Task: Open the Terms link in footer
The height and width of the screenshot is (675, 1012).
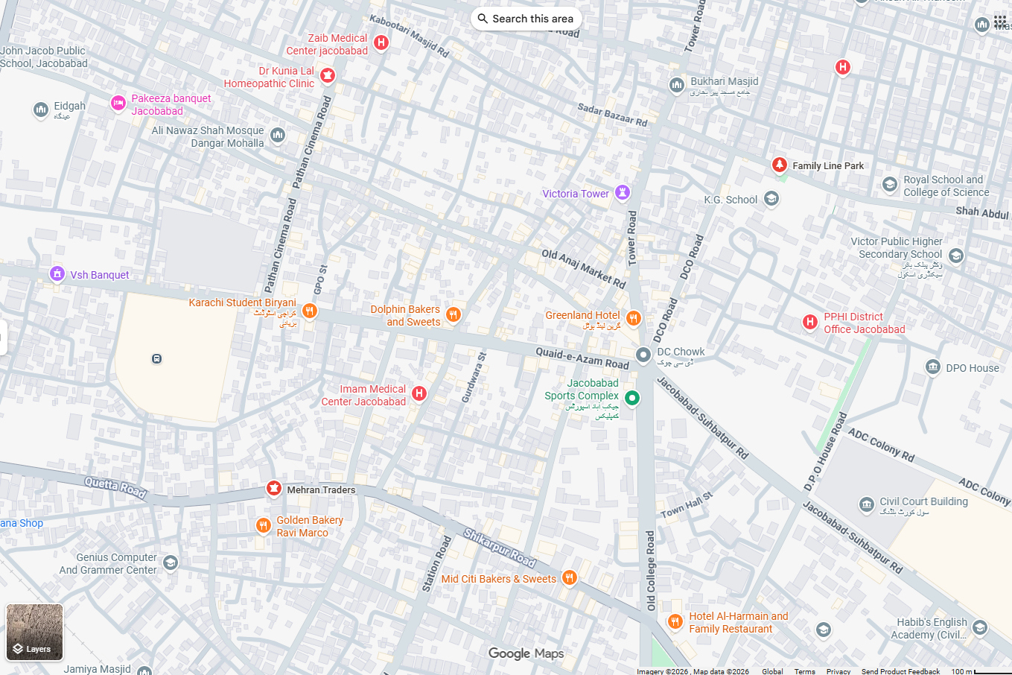Action: (804, 671)
